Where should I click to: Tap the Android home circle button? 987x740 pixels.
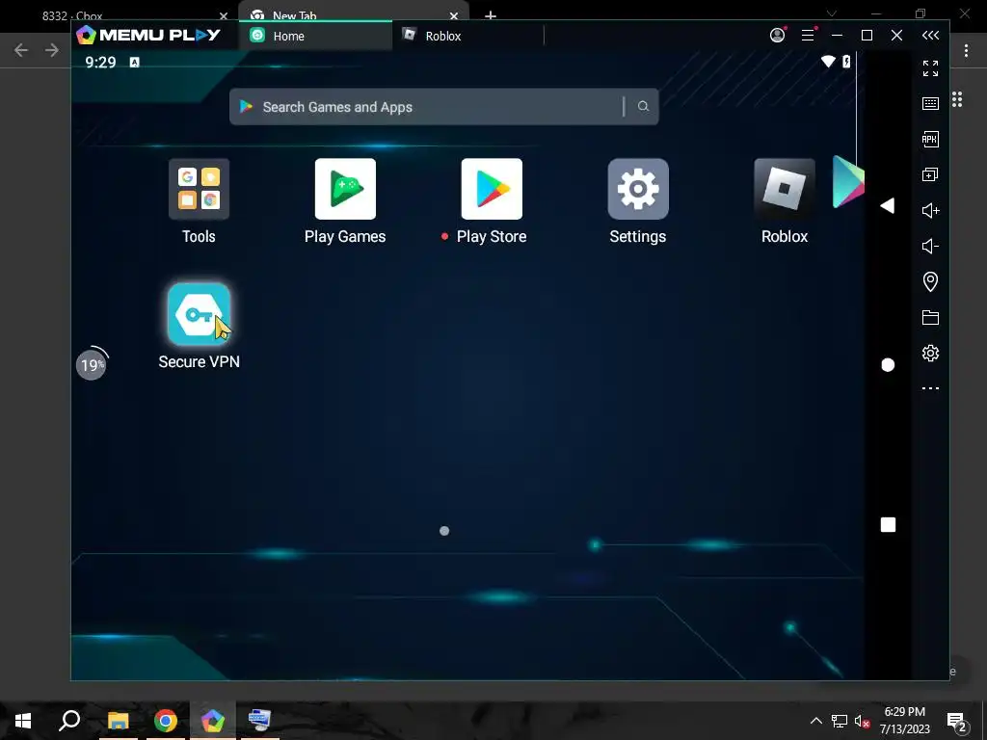coord(888,365)
